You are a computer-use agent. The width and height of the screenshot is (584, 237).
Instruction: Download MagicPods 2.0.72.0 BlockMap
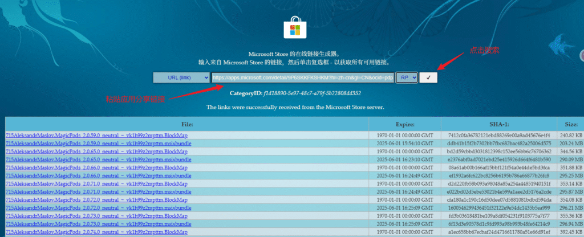[x=97, y=200]
